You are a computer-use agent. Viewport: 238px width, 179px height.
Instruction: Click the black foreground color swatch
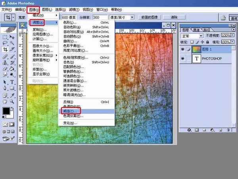[x=6, y=111]
